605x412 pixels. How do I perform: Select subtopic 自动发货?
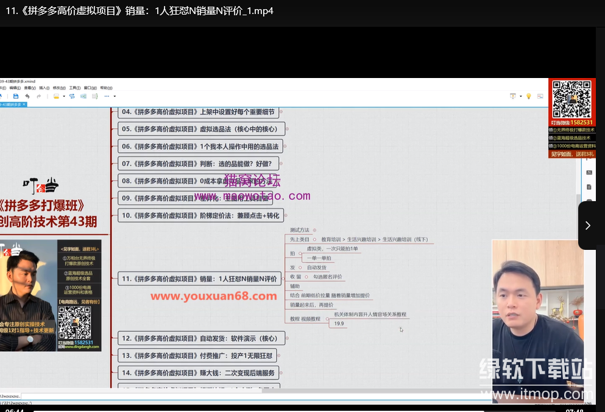(x=317, y=267)
